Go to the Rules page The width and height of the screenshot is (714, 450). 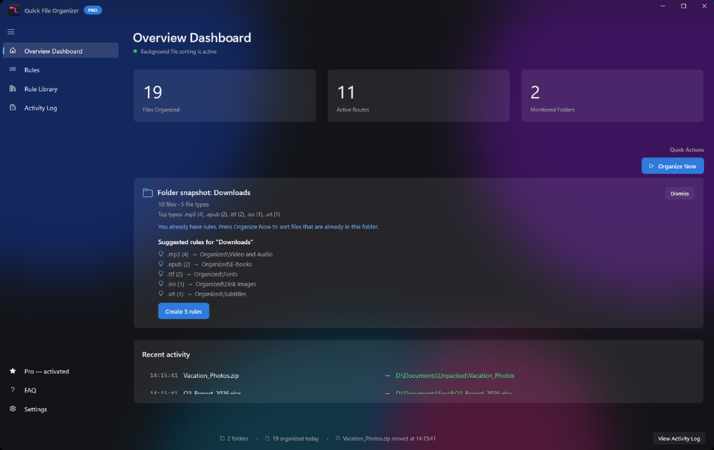click(60, 70)
